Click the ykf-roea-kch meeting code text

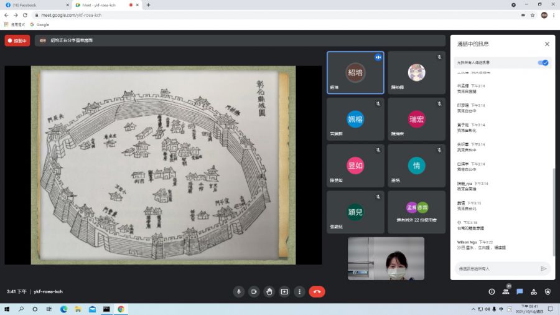point(48,291)
